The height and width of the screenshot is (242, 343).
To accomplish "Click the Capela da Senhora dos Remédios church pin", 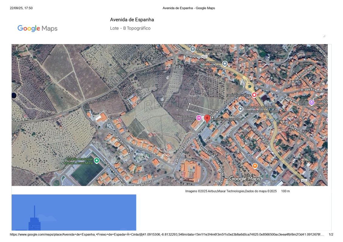I will [192, 49].
